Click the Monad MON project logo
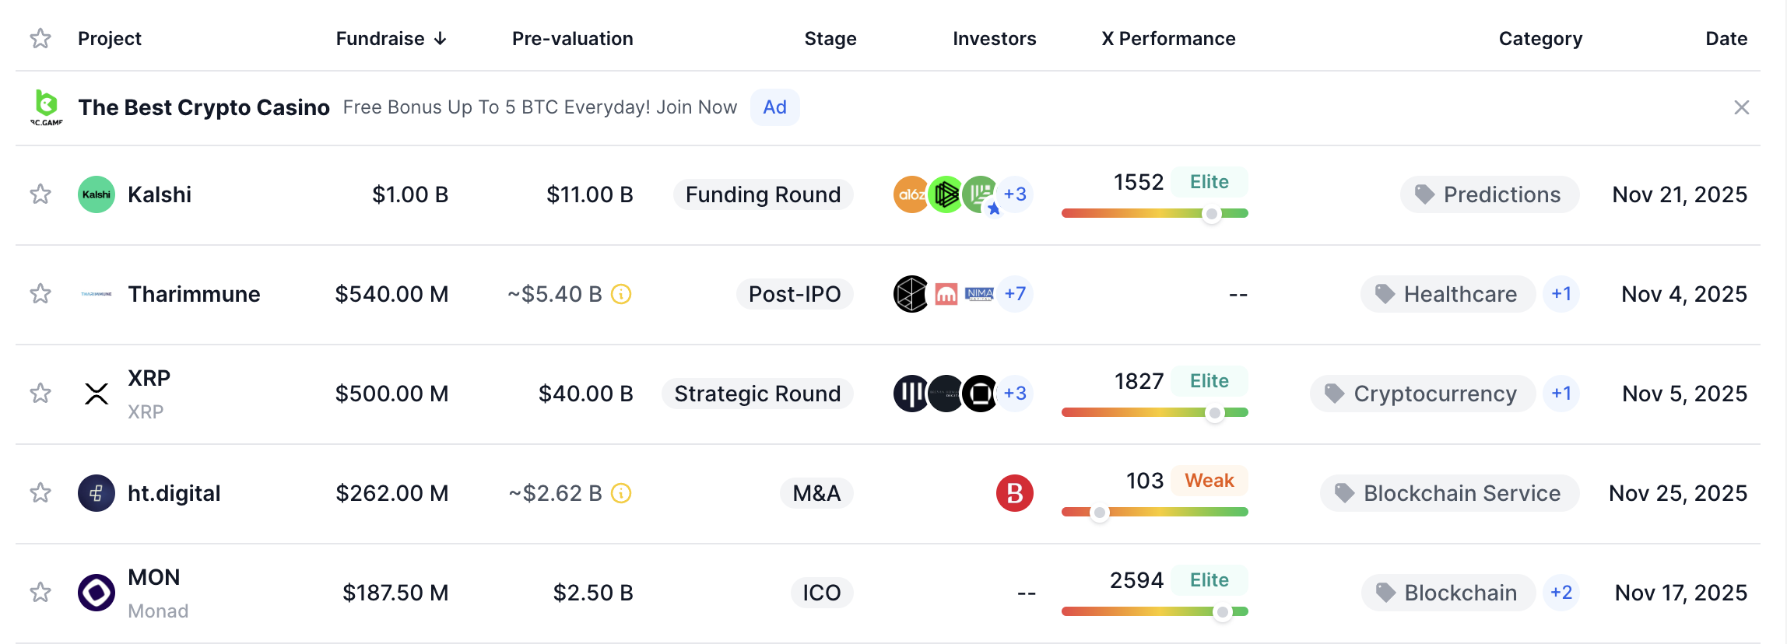 pyautogui.click(x=97, y=593)
